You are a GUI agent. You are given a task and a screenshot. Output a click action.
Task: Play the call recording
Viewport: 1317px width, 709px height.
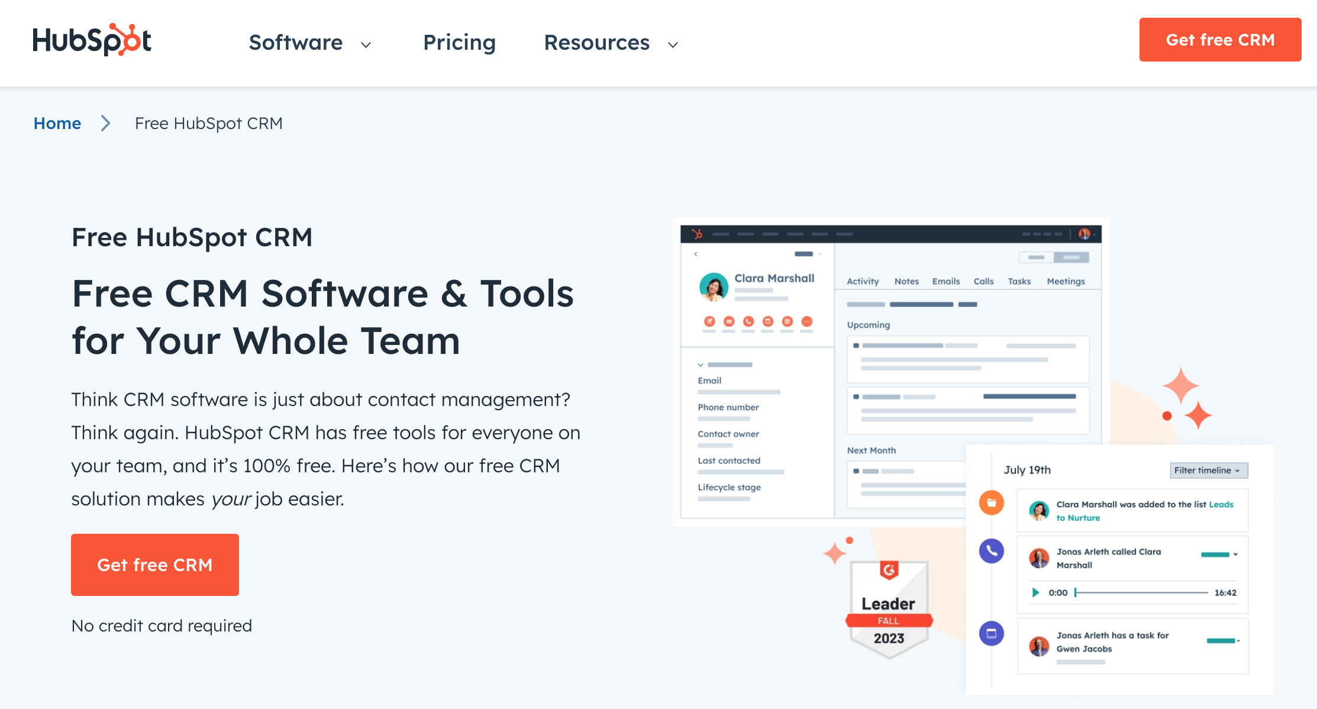pos(1035,592)
